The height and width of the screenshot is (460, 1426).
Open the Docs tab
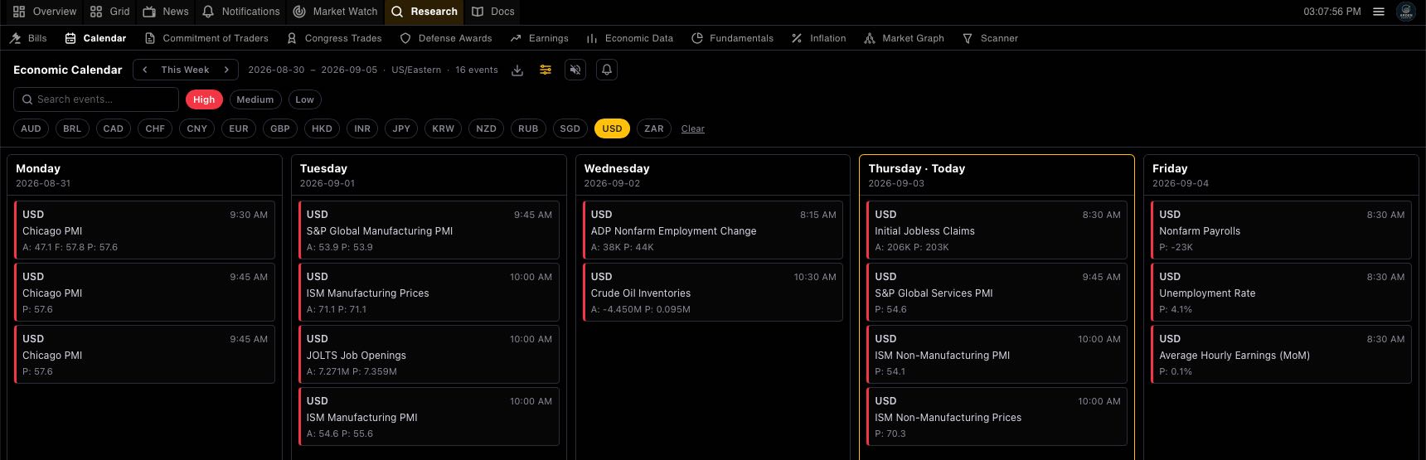coord(493,12)
